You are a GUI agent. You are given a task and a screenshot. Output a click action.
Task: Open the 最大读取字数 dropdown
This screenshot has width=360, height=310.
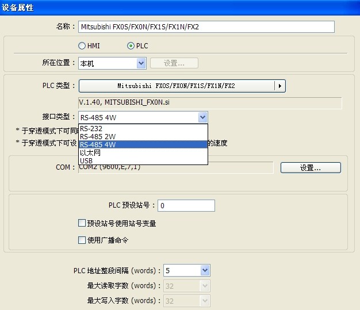pyautogui.click(x=205, y=286)
